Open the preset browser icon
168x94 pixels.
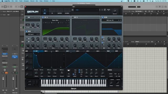coord(105,10)
